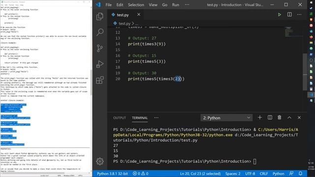Screen dimensions: 315x177
Task: Change indentation via 'Spaces: 2'
Action: click(x=233, y=174)
